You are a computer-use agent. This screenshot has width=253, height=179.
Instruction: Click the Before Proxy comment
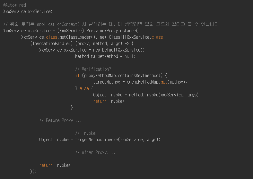60,120
